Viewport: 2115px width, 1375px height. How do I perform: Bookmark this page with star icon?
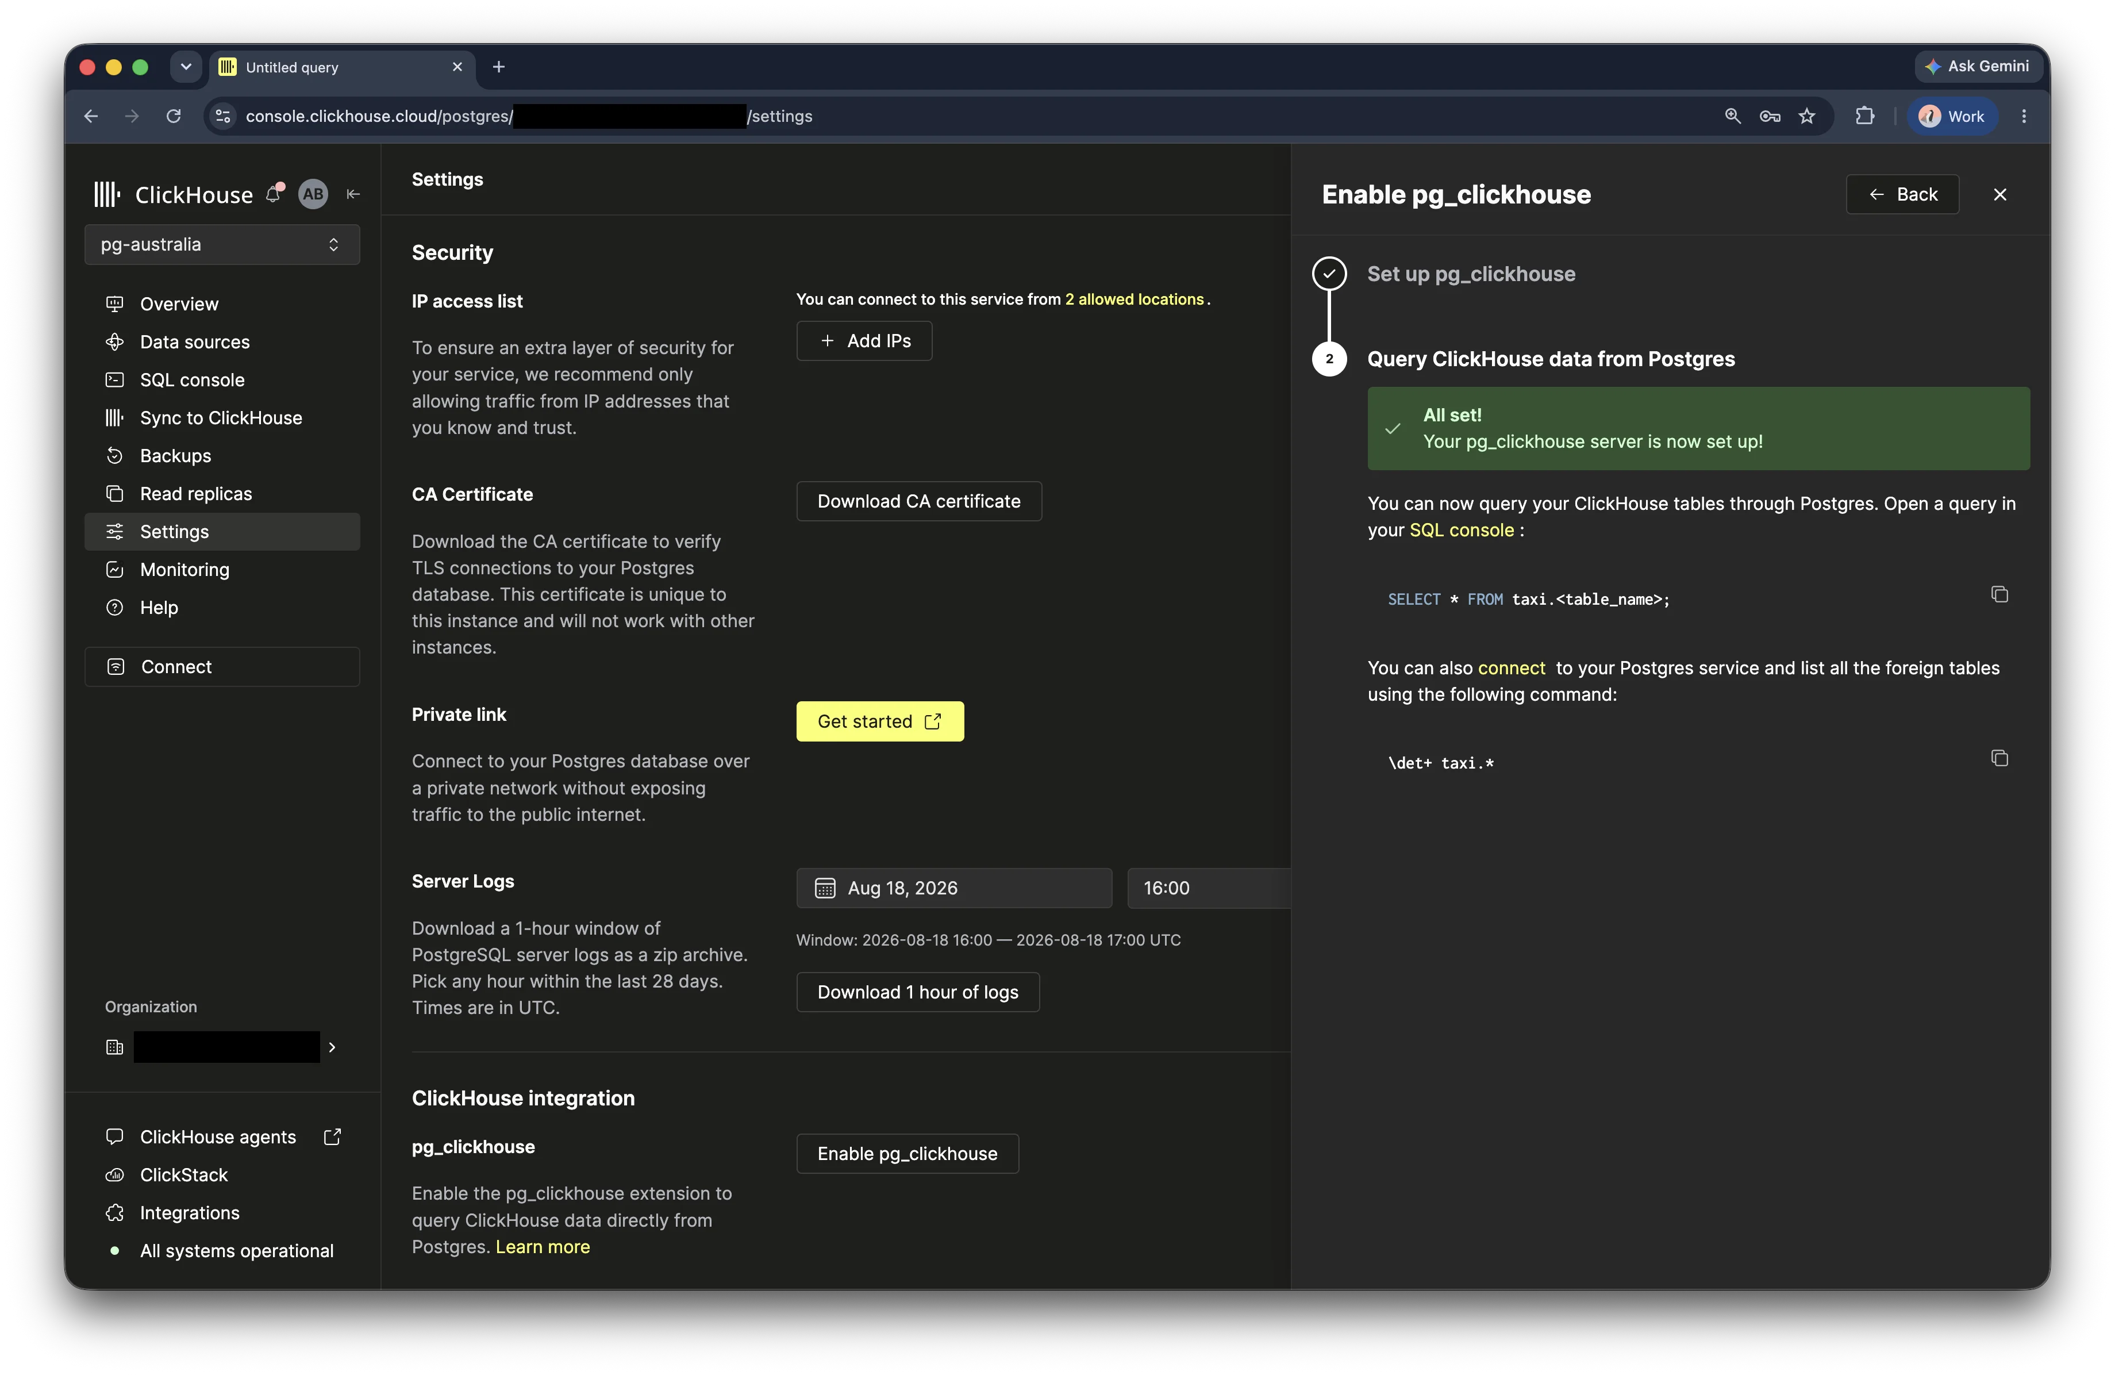[1806, 117]
